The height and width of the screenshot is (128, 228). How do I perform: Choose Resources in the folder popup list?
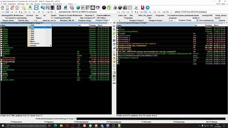pyautogui.click(x=40, y=43)
